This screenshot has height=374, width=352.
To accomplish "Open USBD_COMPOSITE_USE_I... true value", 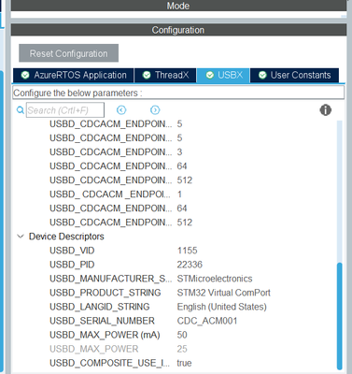I will click(184, 363).
